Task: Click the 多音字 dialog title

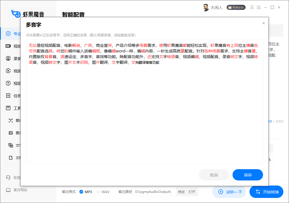Action: (x=34, y=25)
